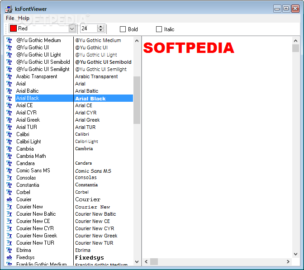The image size is (304, 270).
Task: Click the font icon next to Calibri
Action: (9, 134)
